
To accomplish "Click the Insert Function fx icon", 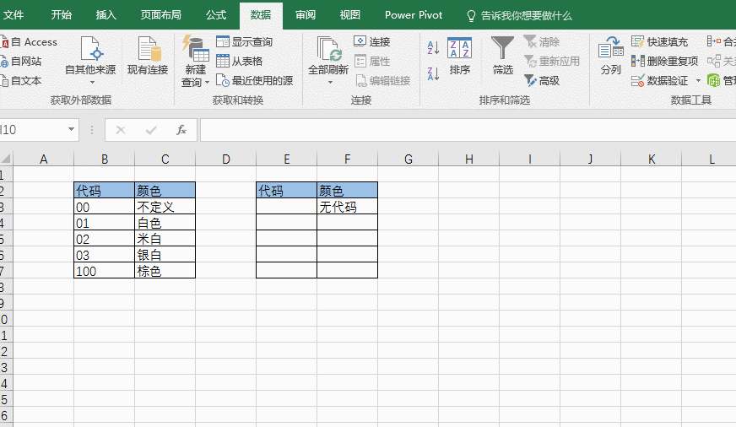I will [x=181, y=130].
